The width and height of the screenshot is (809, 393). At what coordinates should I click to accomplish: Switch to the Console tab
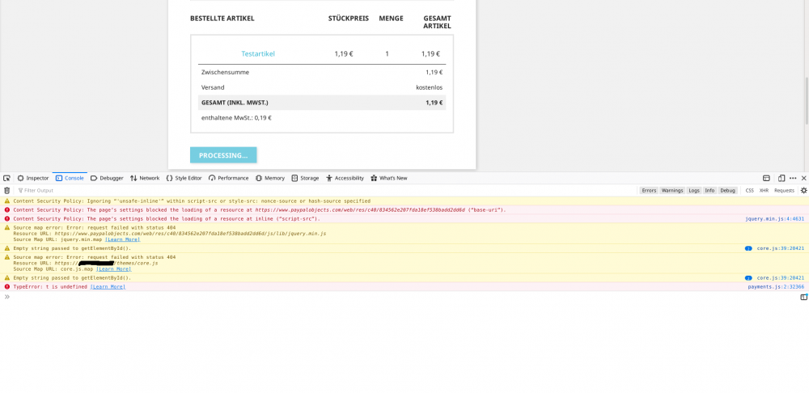[x=70, y=178]
